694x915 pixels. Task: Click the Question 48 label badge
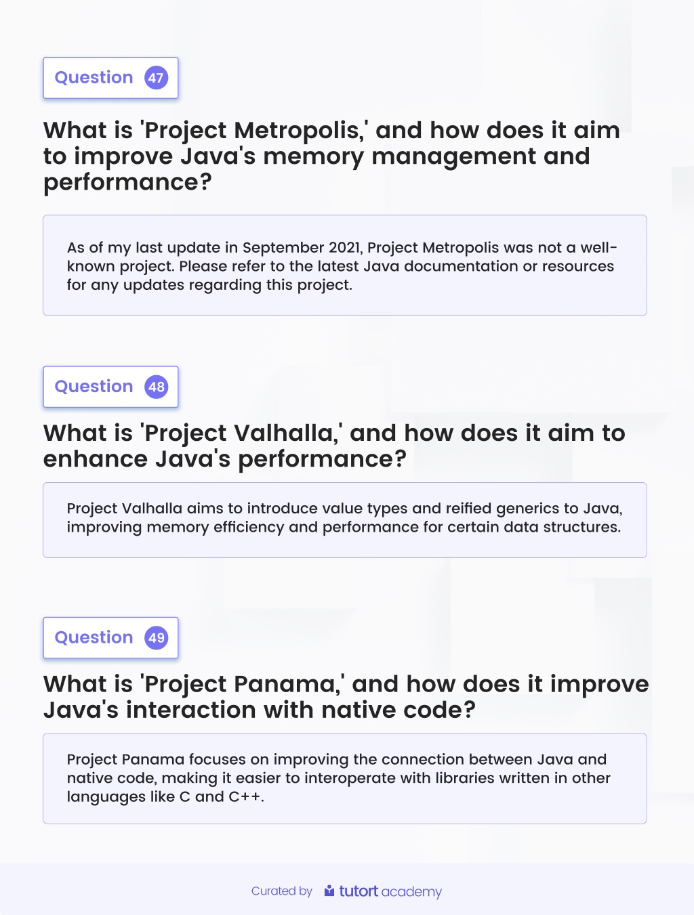(x=110, y=387)
